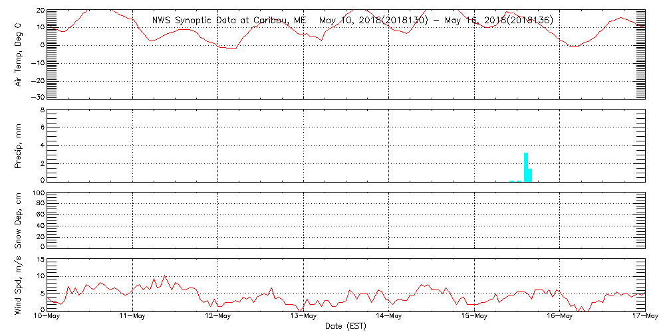The width and height of the screenshot is (665, 332).
Task: Click the chart title "NWS Synoptic Data at Caribou, ME"
Action: [x=229, y=20]
